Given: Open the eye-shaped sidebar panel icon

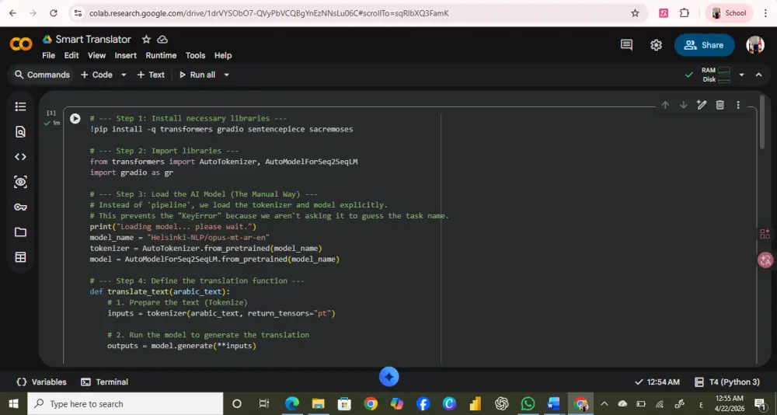Looking at the screenshot, I should [20, 182].
